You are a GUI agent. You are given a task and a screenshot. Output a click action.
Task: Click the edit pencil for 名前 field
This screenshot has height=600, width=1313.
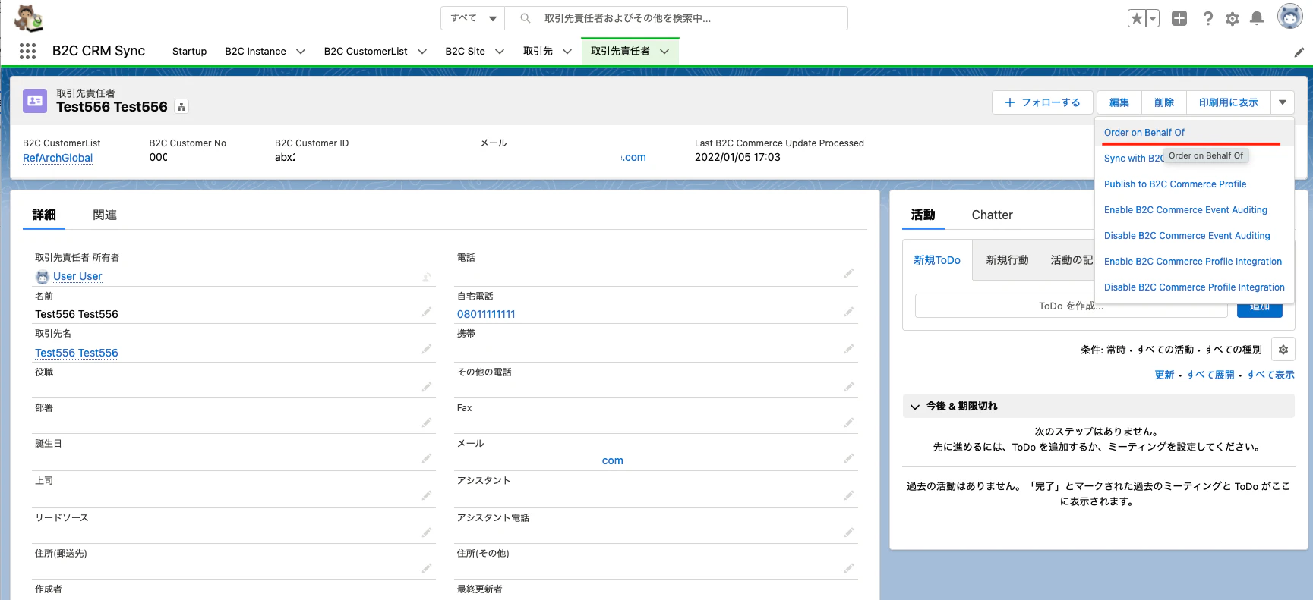[x=427, y=312]
